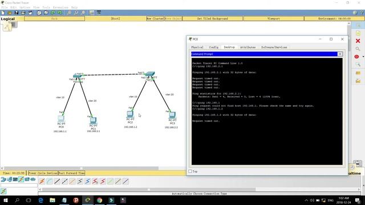This screenshot has width=365, height=205.
Task: Select the Multiuser Connection cloud icon
Action: [x=33, y=179]
